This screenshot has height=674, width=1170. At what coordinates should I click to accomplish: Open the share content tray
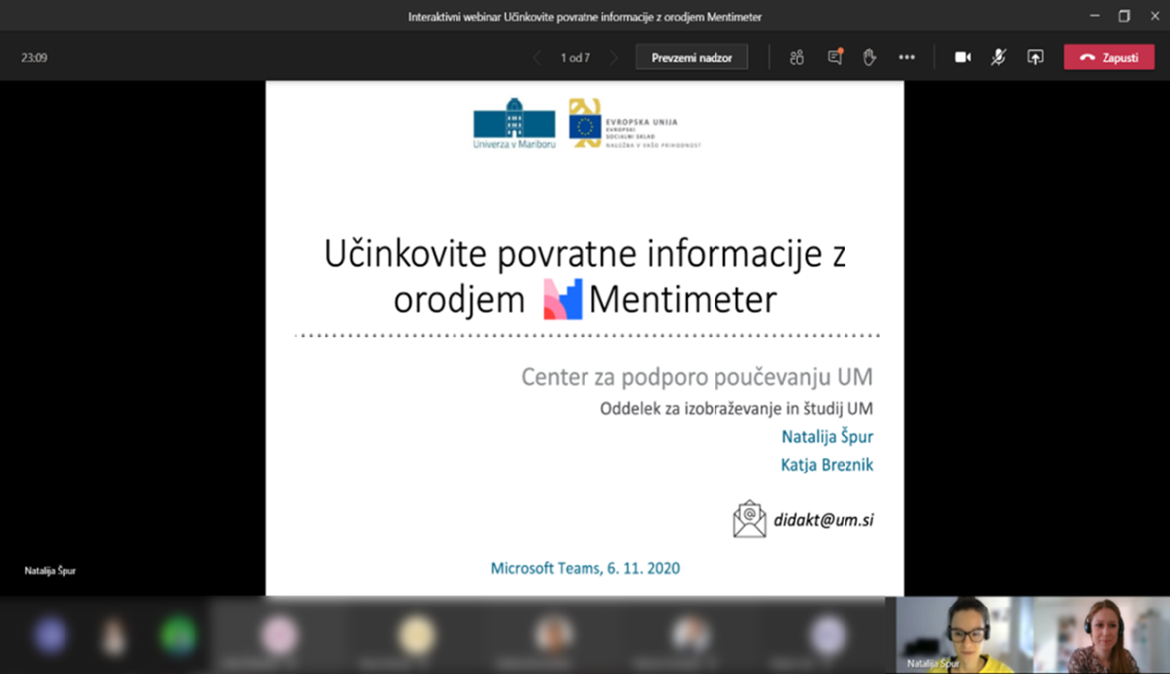pyautogui.click(x=1035, y=57)
